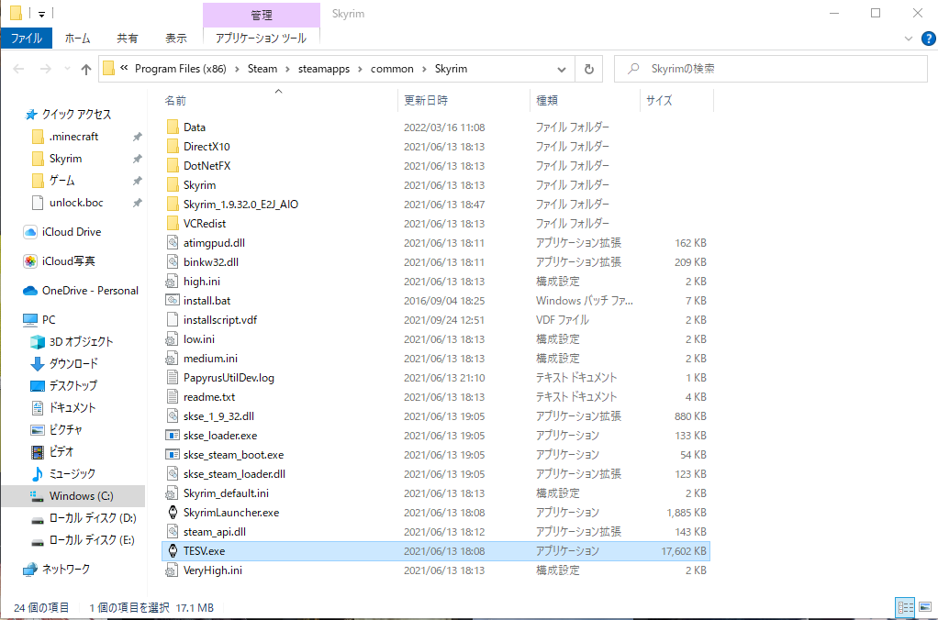The width and height of the screenshot is (938, 620).
Task: Select the TESV.exe application icon
Action: (173, 550)
